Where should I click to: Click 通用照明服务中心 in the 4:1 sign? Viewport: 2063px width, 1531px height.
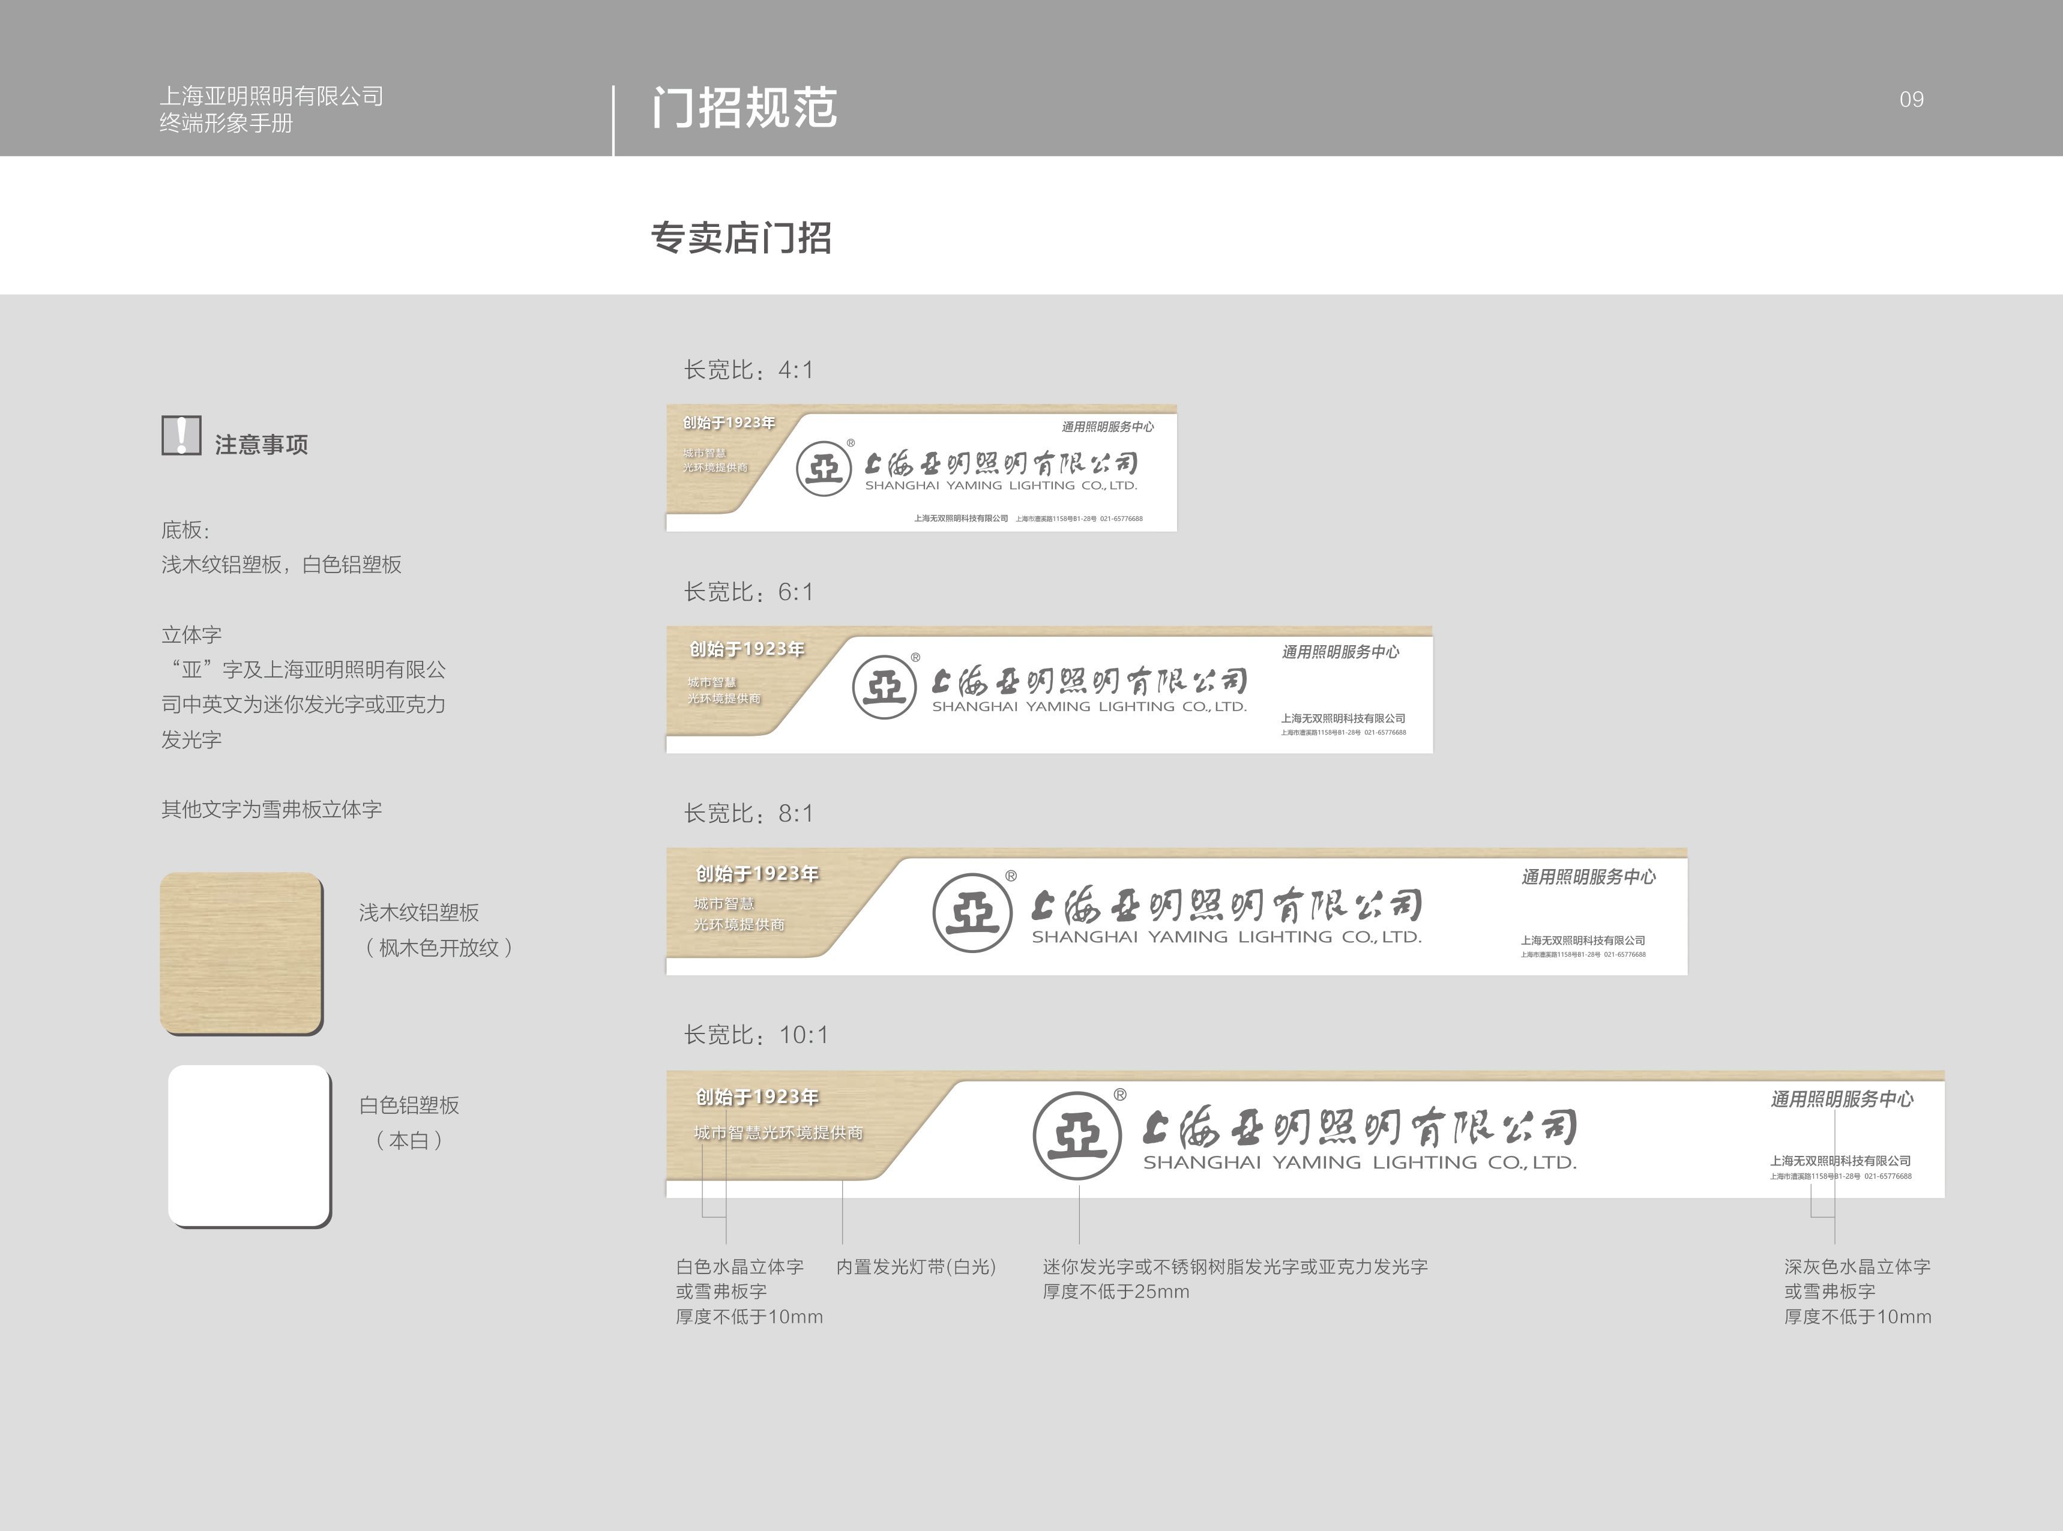(1107, 426)
